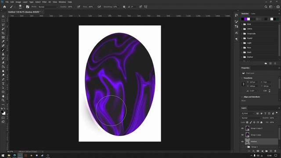Click the share icon at top right
The image size is (281, 158).
278,7
